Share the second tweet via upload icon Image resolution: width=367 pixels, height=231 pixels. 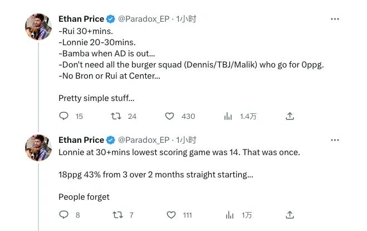[290, 215]
